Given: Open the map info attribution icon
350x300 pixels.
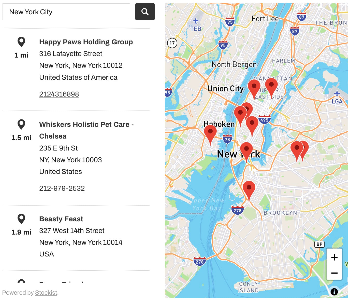Looking at the screenshot, I should click(x=334, y=292).
